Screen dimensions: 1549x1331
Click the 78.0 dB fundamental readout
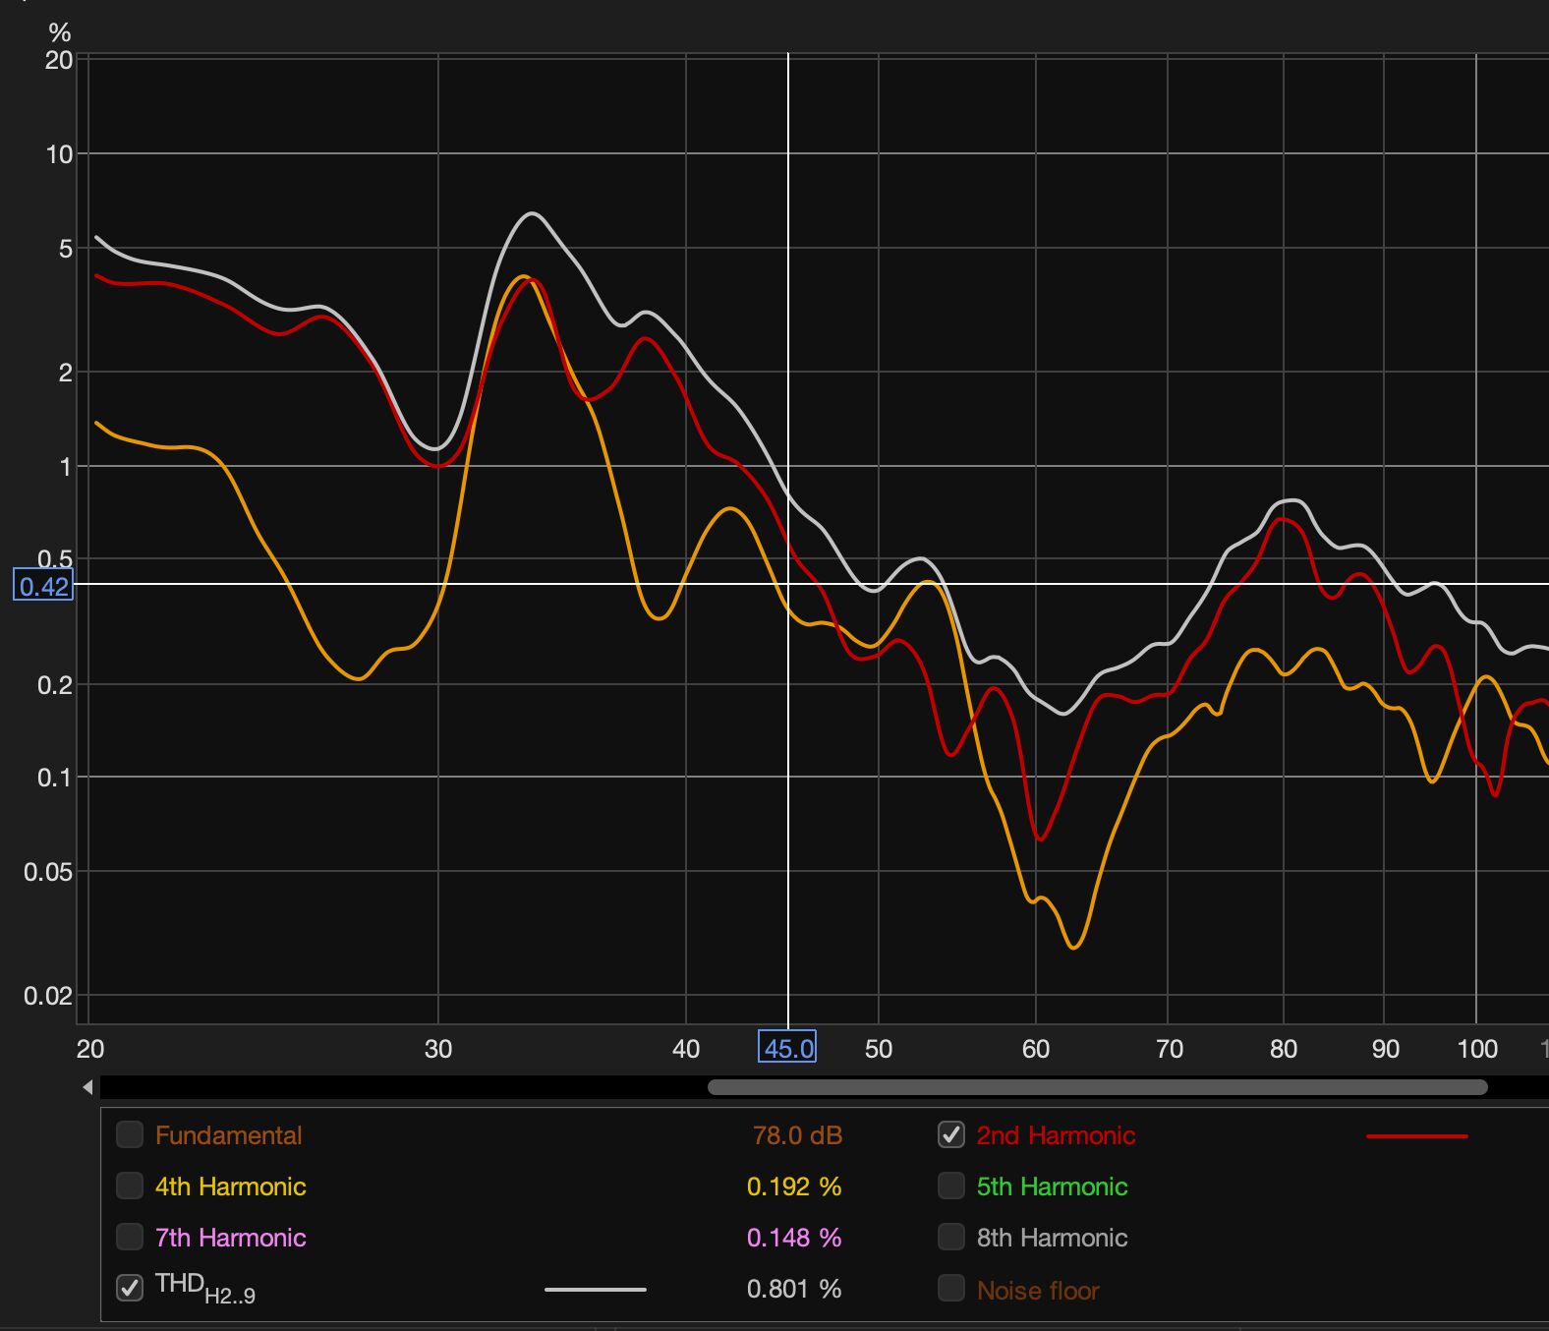797,1135
